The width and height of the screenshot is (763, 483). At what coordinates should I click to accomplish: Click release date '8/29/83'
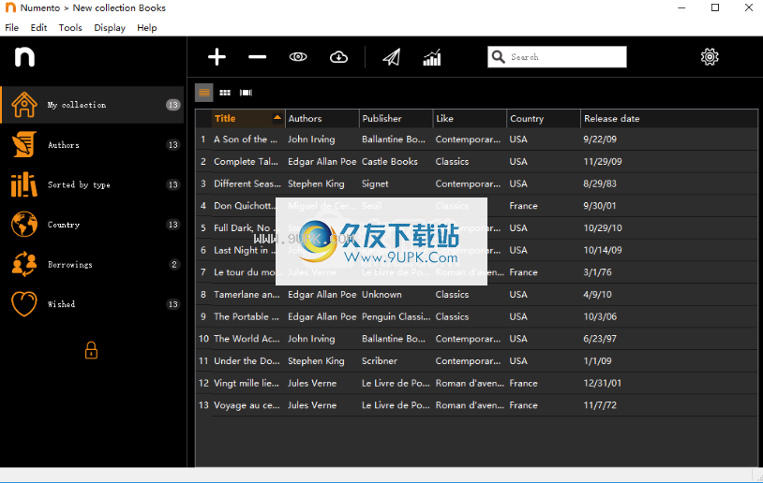pyautogui.click(x=600, y=183)
